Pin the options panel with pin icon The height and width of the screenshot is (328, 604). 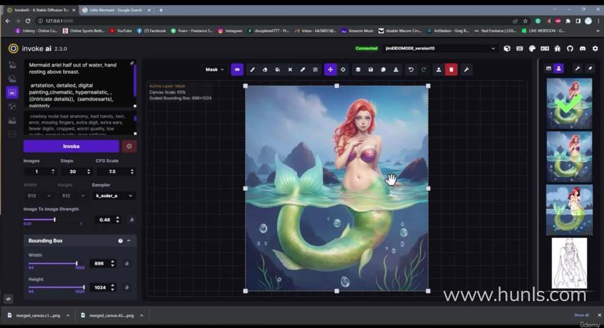(132, 63)
